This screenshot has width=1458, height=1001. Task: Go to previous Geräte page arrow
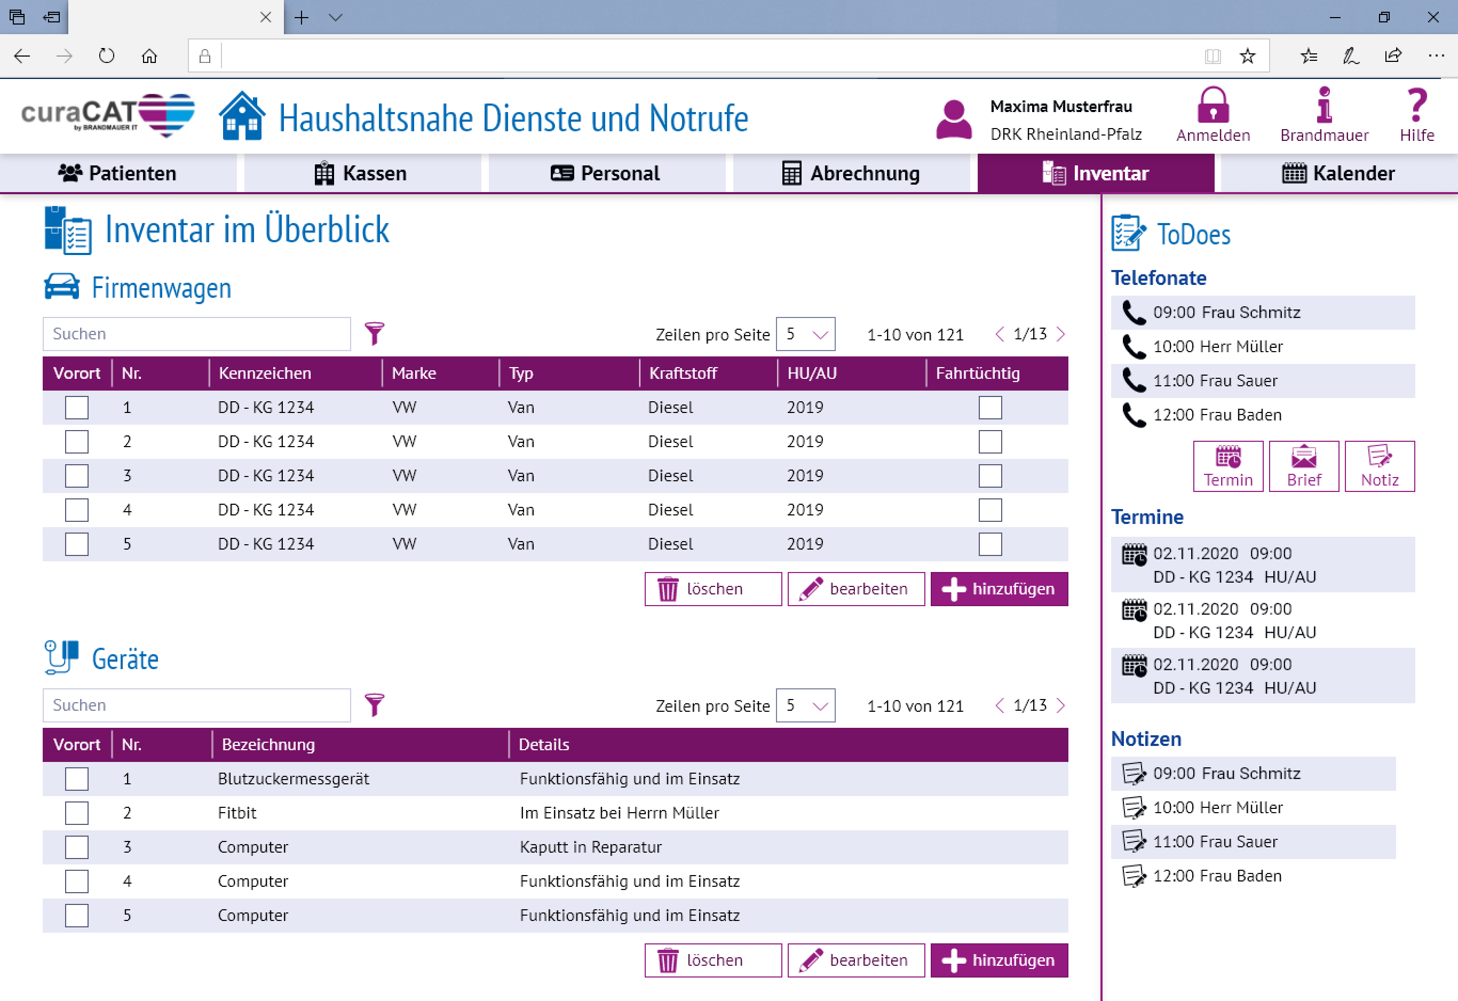click(1000, 705)
